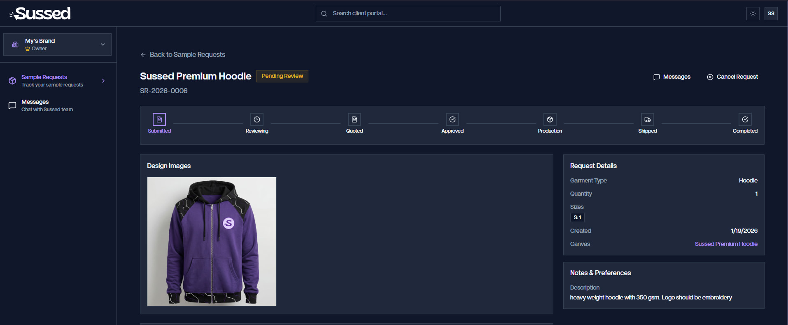Viewport: 788px width, 325px height.
Task: Open the My's Brand workspace dropdown
Action: point(57,44)
